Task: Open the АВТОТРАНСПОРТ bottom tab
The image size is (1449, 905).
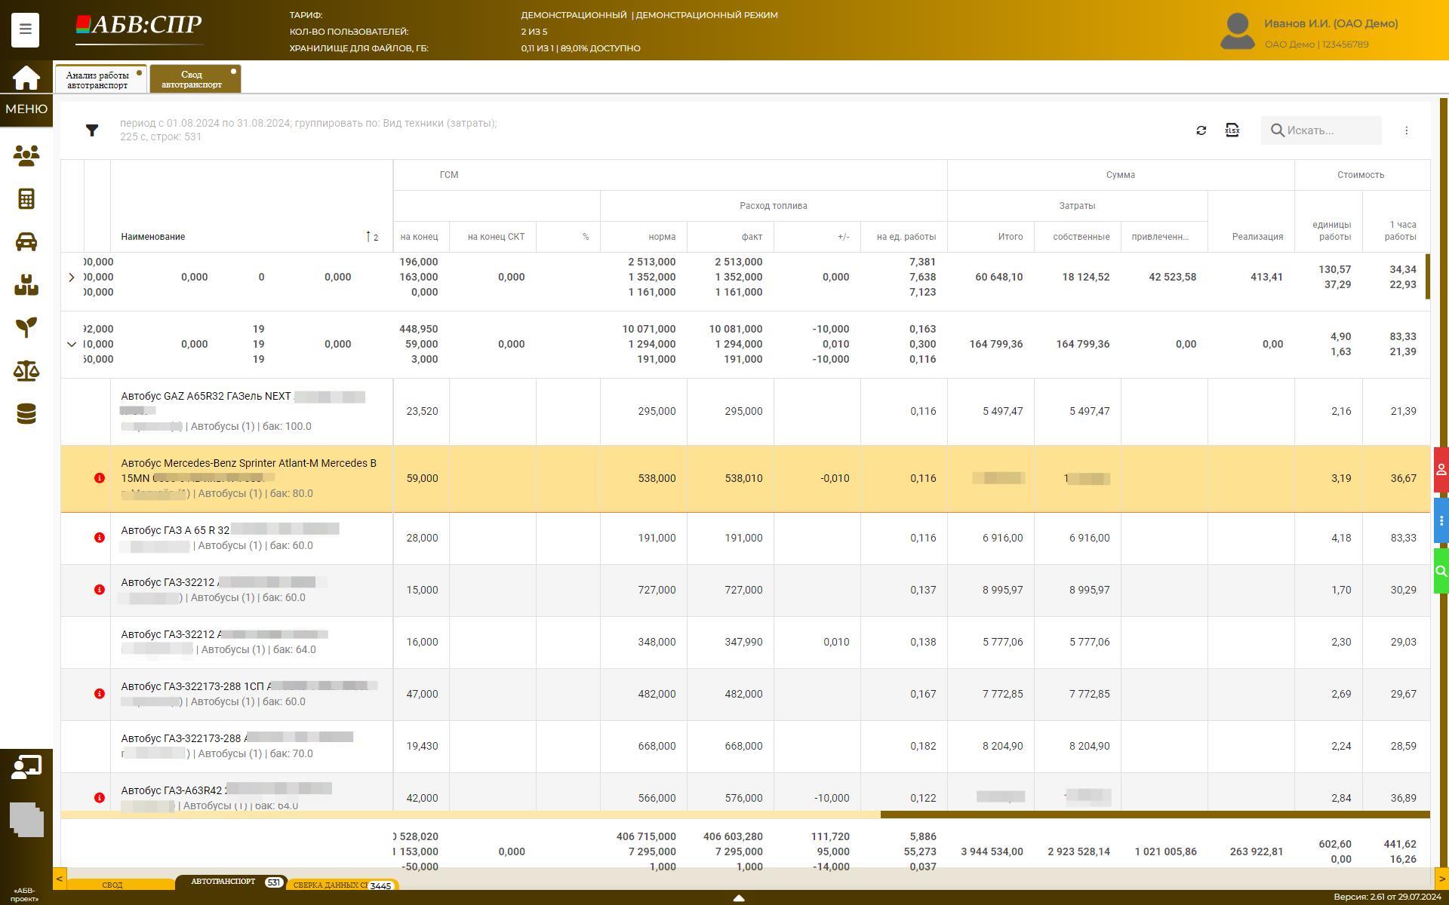Action: [x=223, y=882]
